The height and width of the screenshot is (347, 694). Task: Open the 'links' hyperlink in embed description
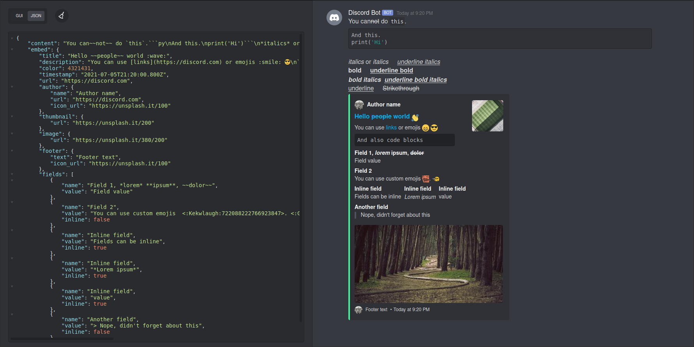pos(391,127)
